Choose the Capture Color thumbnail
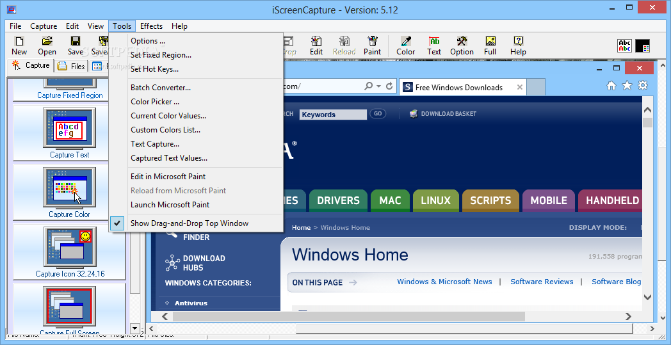Image resolution: width=671 pixels, height=345 pixels. 69,193
